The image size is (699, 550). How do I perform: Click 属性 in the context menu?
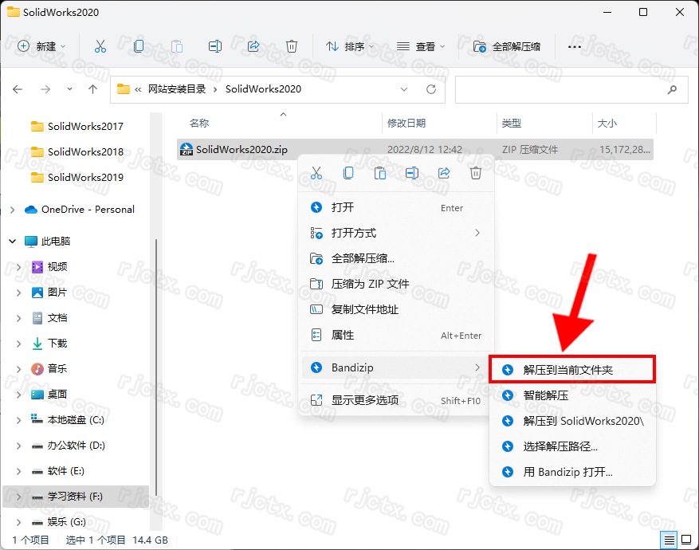coord(343,336)
